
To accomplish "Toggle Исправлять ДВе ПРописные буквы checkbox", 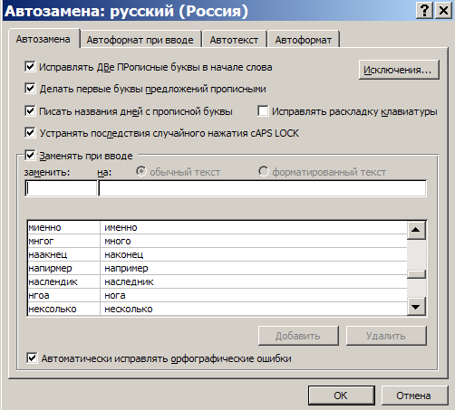I will click(30, 67).
